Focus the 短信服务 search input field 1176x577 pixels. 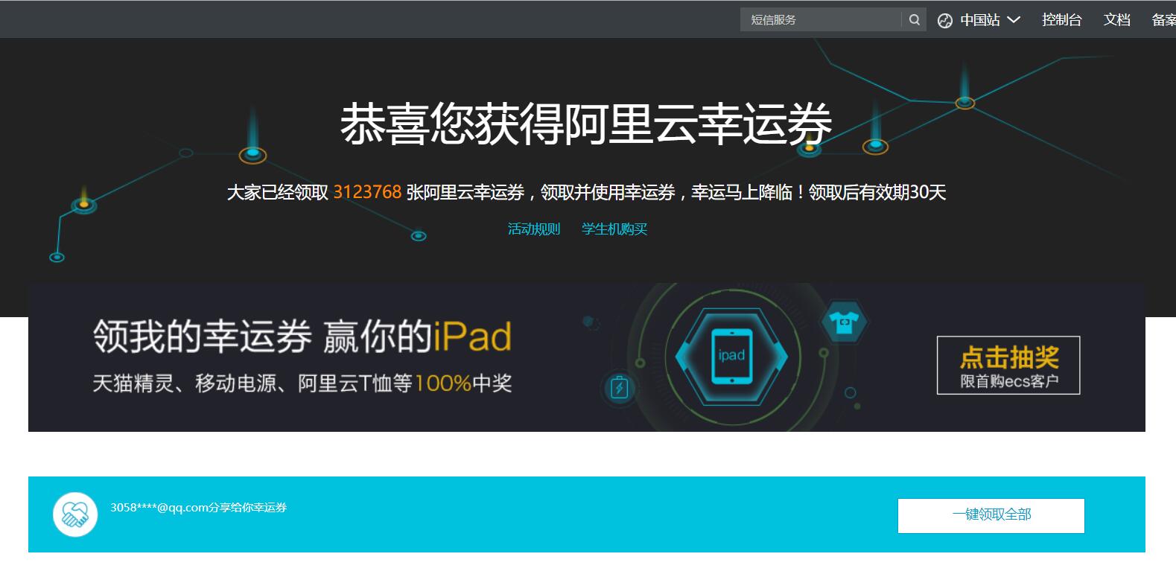coord(820,20)
